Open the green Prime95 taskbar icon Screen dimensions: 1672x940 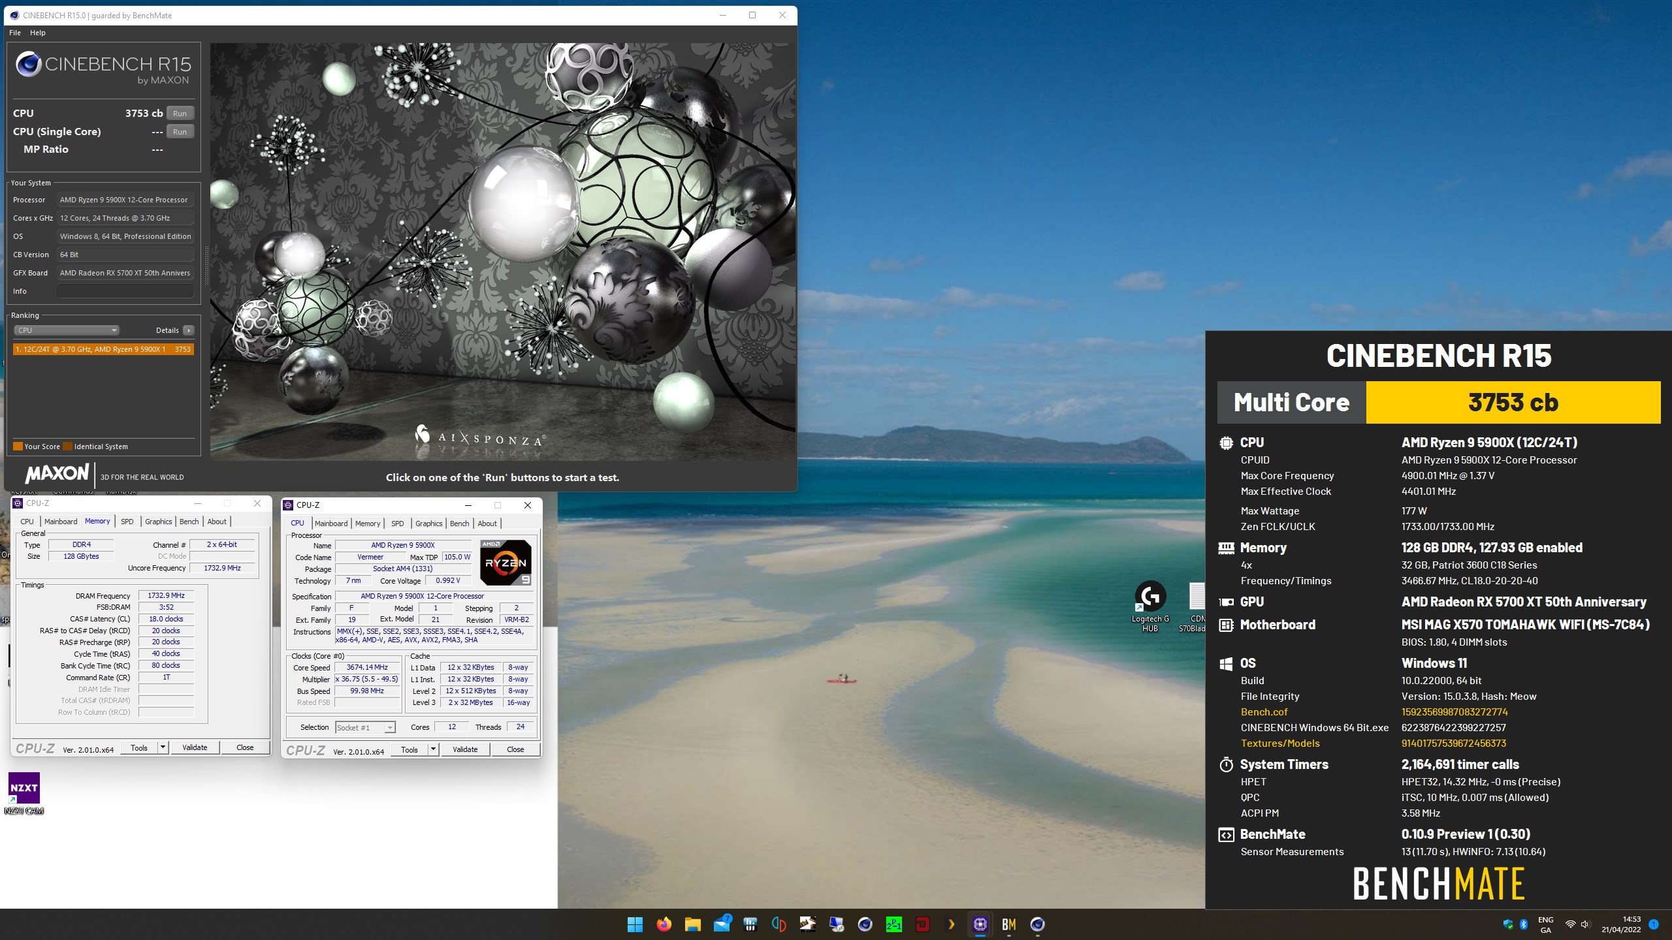click(x=894, y=924)
